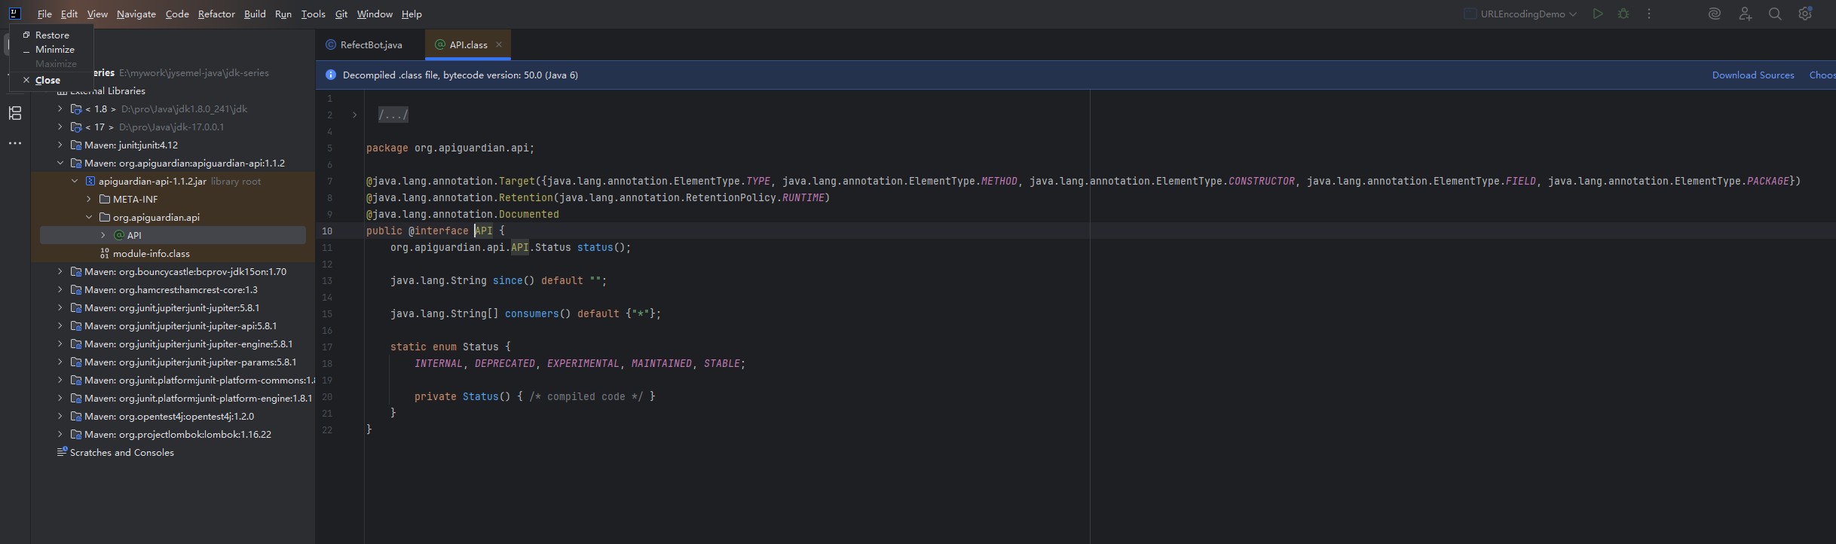Open Search Everywhere magnifier icon
The width and height of the screenshot is (1836, 544).
point(1775,14)
